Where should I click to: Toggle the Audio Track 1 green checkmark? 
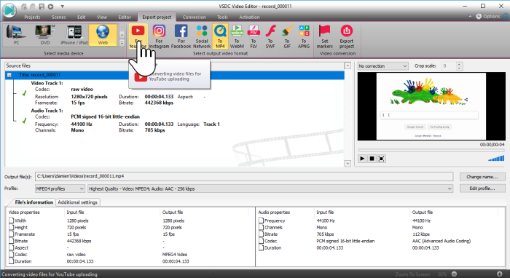click(x=24, y=121)
